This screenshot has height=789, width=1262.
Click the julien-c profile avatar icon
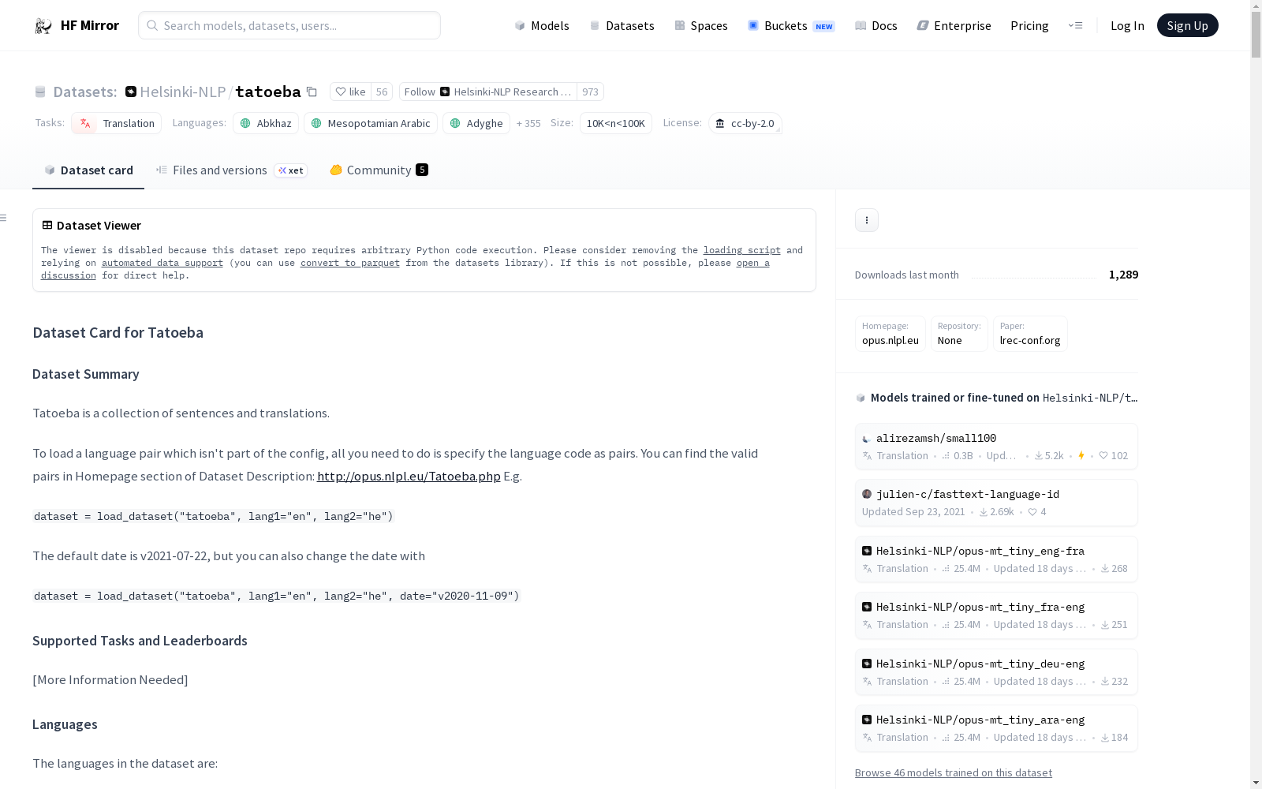pos(867,495)
